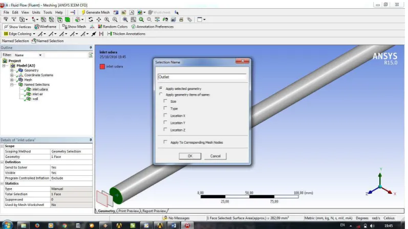Screen dimensions: 408x229
Task: Select the wall named selection
Action: tap(35, 99)
